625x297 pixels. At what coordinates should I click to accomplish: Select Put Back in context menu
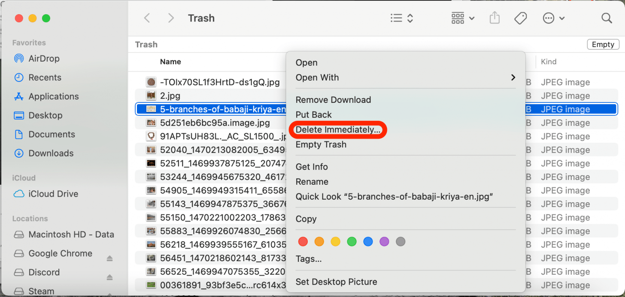[x=314, y=115]
